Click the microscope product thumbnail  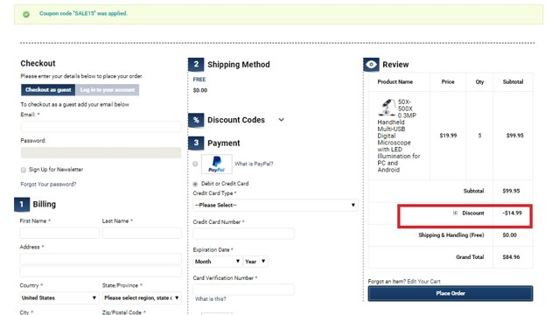(x=387, y=108)
